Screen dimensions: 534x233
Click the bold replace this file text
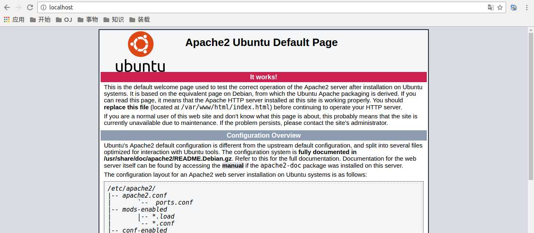(x=126, y=107)
